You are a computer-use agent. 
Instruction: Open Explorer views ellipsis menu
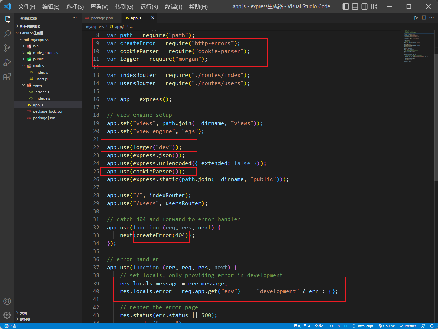pos(75,18)
